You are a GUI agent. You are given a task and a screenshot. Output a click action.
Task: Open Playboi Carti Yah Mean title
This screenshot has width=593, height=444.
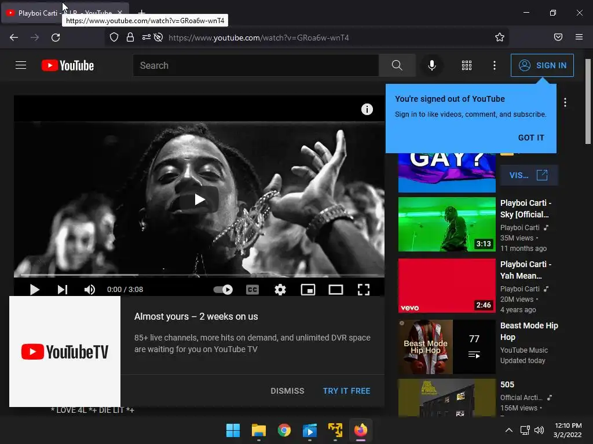[x=526, y=270]
